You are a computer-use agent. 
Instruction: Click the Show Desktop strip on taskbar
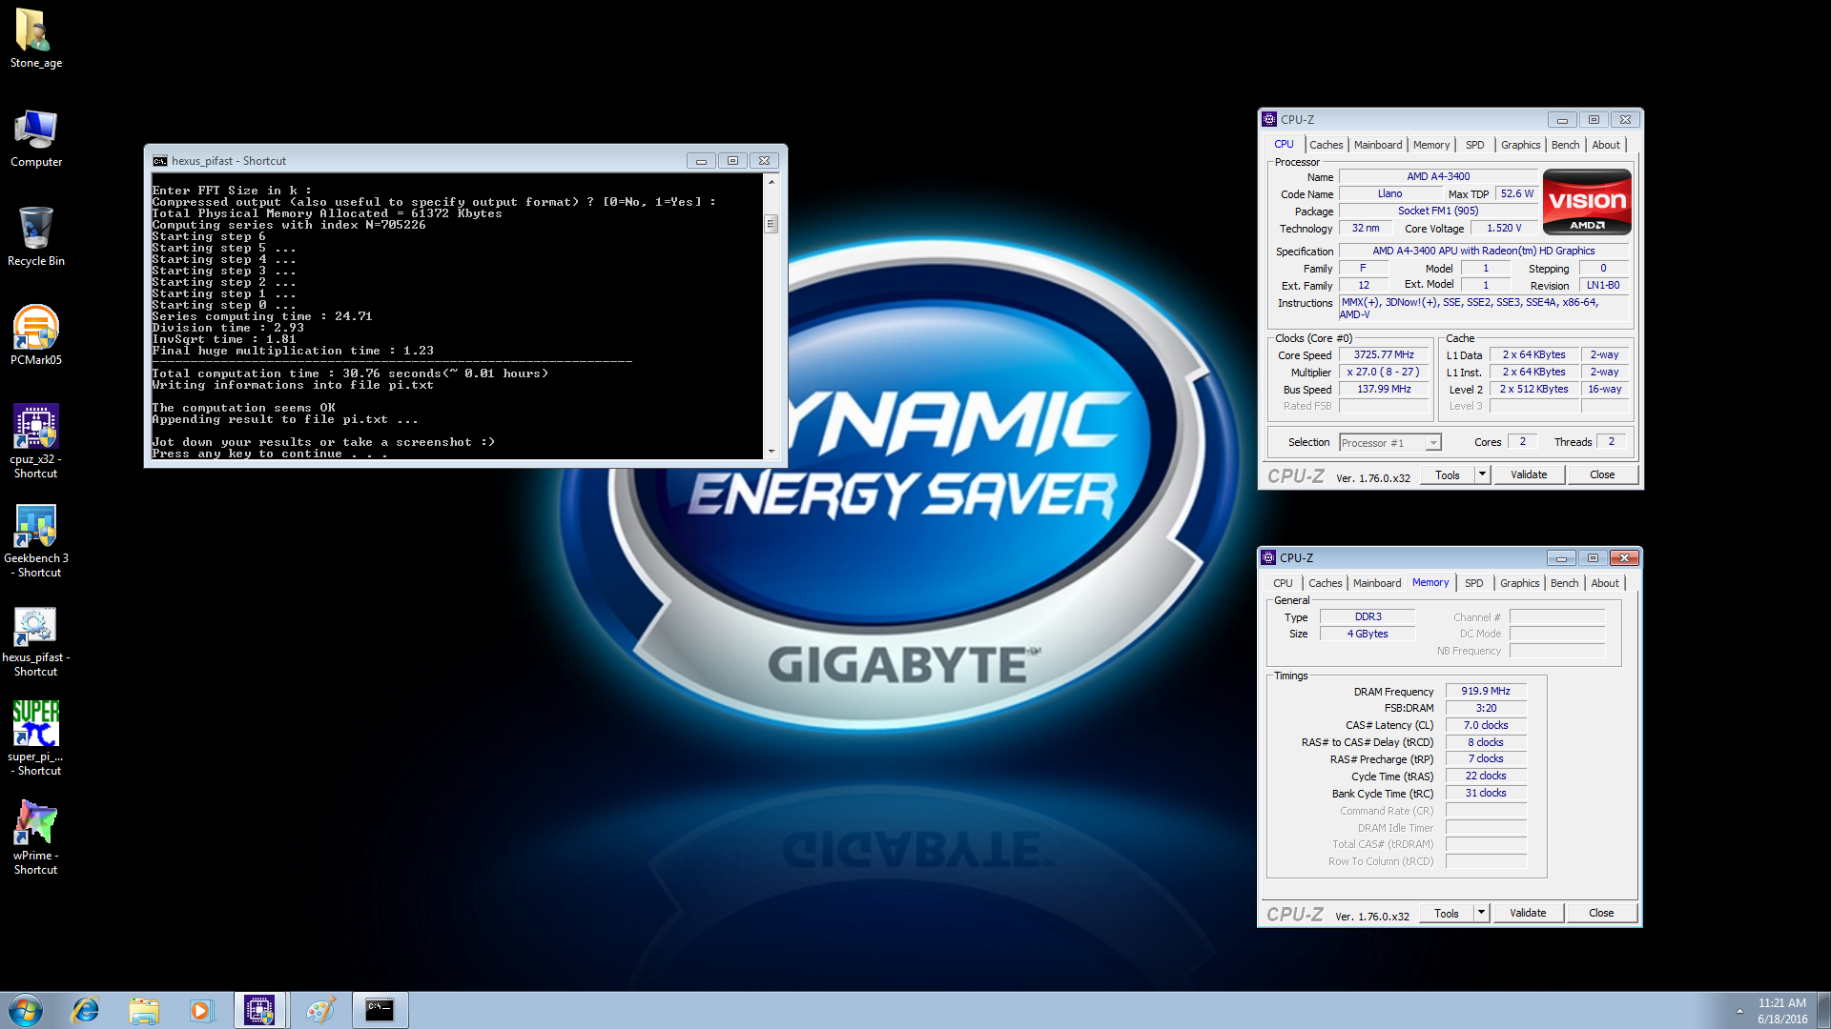[1823, 1010]
